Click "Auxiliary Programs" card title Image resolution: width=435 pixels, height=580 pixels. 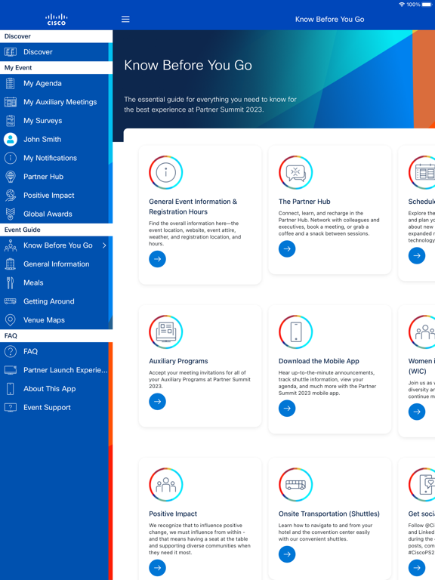[x=178, y=361]
